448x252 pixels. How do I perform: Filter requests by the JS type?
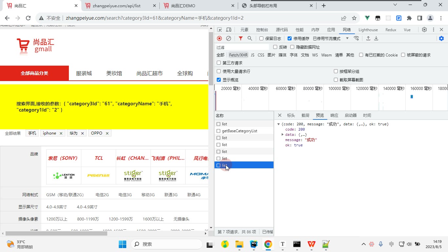click(253, 55)
